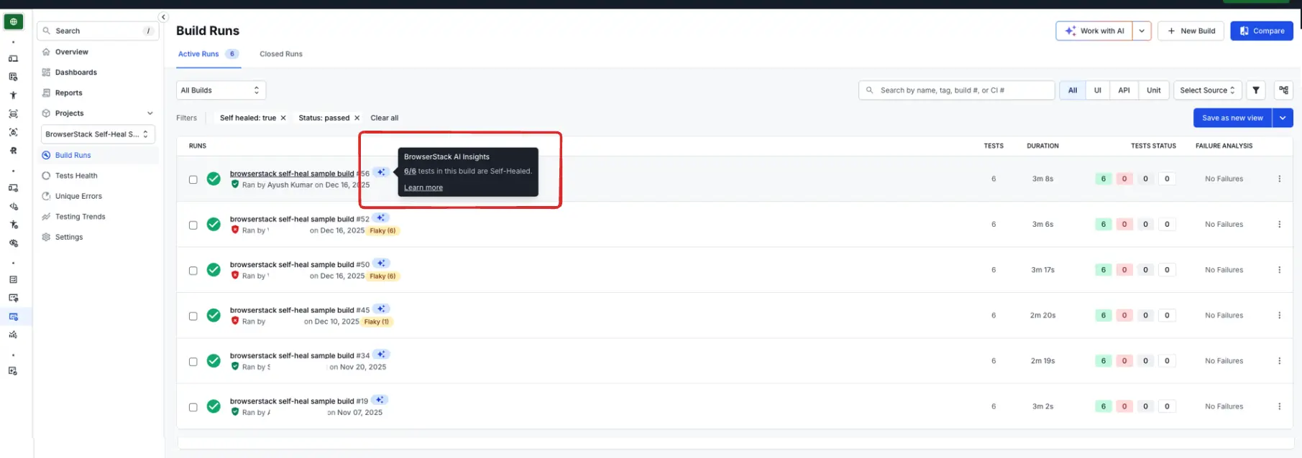Click AI insights sparkle icon for build #52
Image resolution: width=1302 pixels, height=458 pixels.
coord(381,218)
